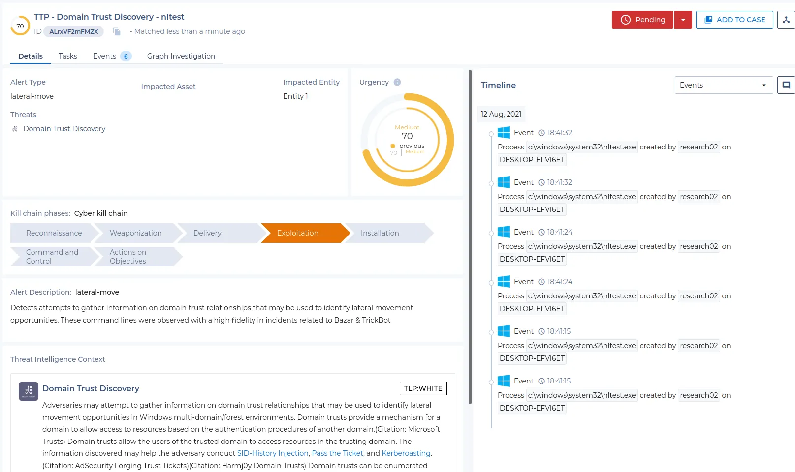The height and width of the screenshot is (472, 795).
Task: Click the urgency gauge showing 70
Action: point(407,140)
